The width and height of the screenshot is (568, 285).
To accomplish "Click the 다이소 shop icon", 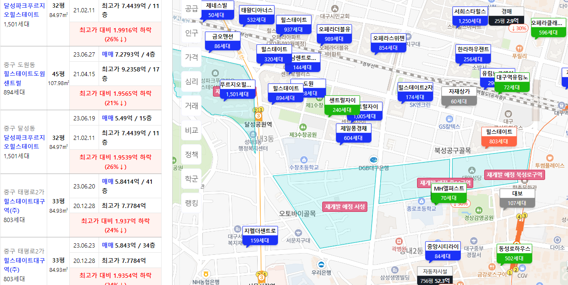I will [x=557, y=239].
